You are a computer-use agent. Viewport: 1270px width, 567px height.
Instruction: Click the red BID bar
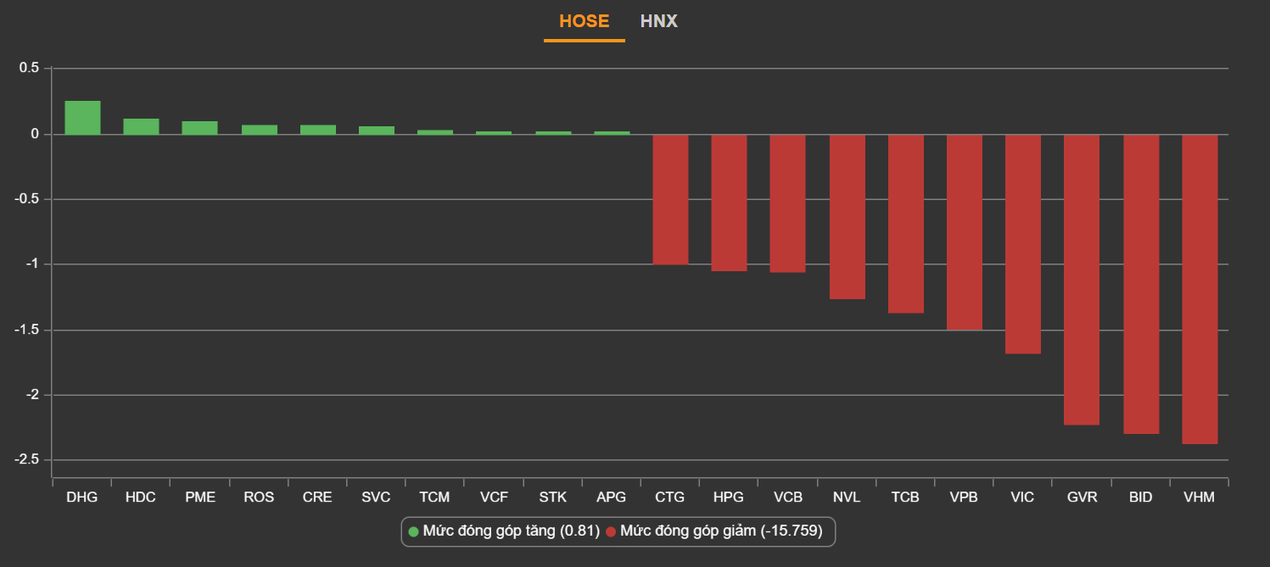(x=1141, y=284)
